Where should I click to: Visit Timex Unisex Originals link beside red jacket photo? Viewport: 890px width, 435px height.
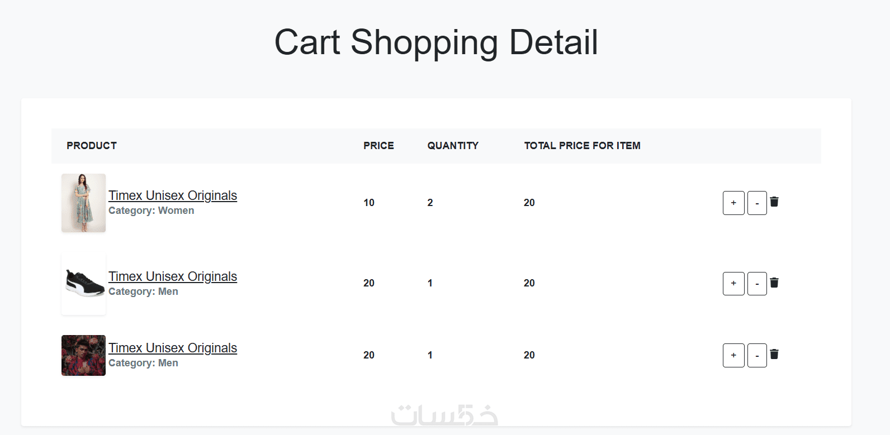point(173,348)
